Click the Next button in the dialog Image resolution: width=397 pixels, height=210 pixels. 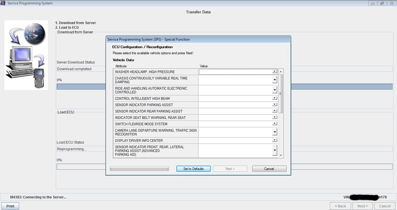point(230,169)
